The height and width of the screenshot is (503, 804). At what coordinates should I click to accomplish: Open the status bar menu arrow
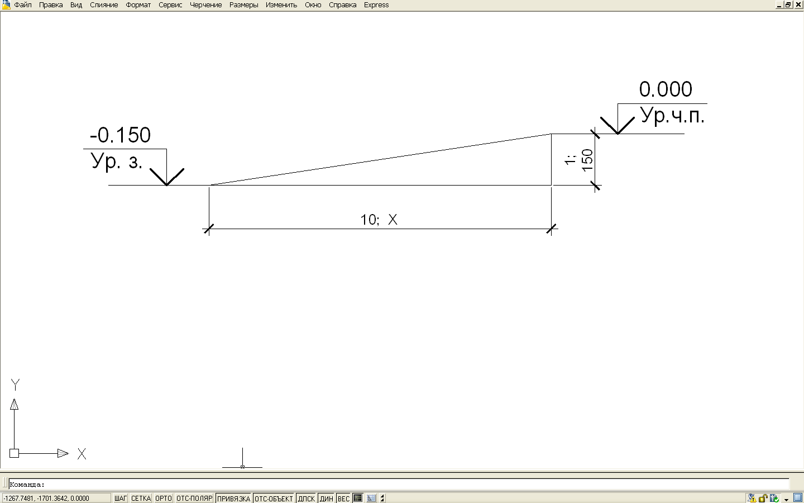786,499
